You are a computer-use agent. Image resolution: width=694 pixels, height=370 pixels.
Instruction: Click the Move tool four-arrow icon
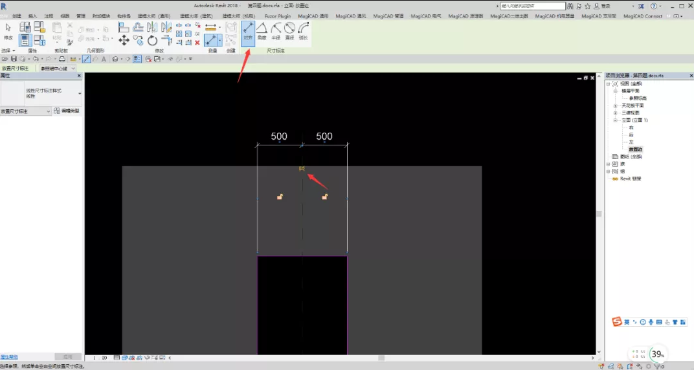[x=124, y=41]
